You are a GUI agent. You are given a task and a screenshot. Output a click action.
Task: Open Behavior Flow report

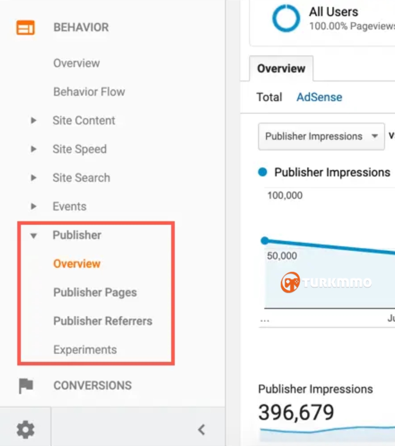(89, 92)
